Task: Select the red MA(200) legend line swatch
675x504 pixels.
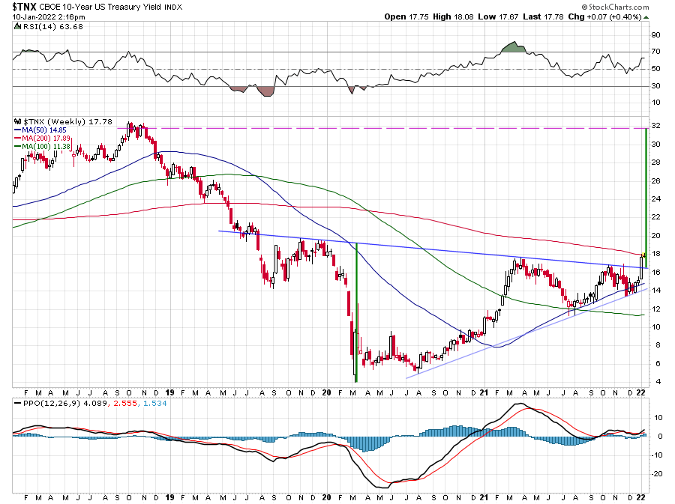Action: tap(18, 139)
